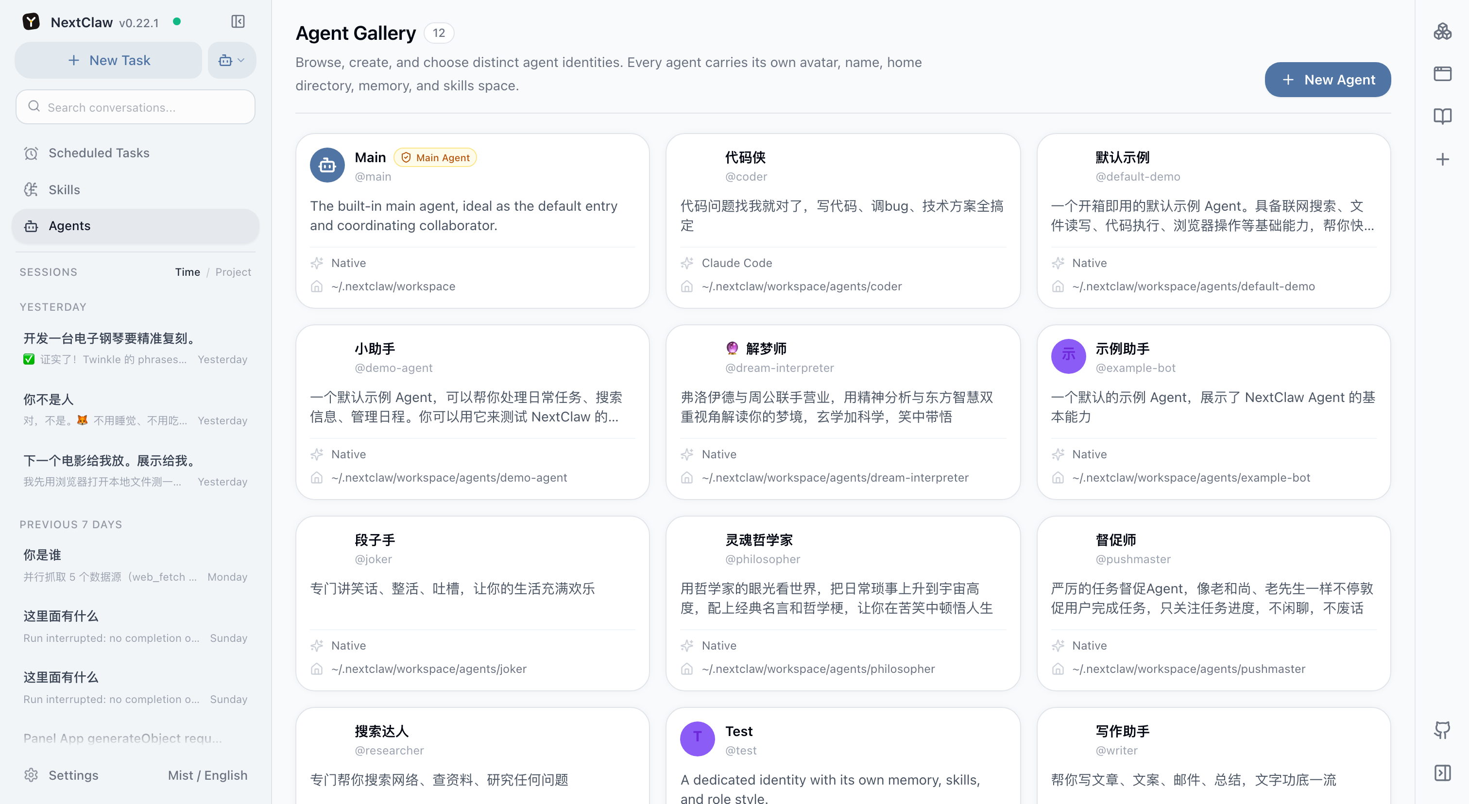
Task: Click the sparkle icon beside Claude Code
Action: pos(687,263)
